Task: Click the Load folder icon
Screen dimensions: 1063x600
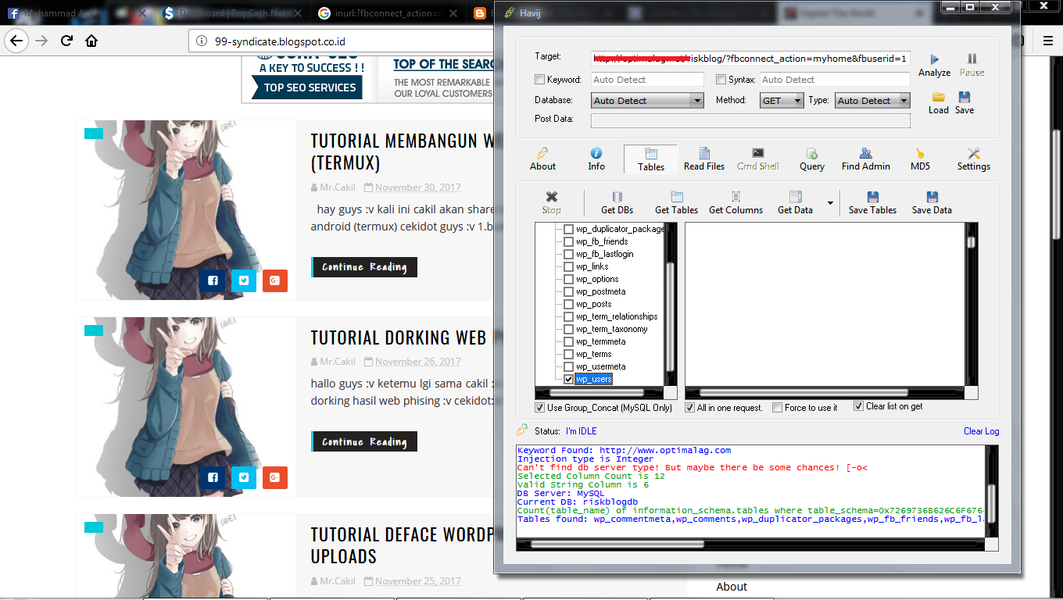Action: [x=939, y=97]
